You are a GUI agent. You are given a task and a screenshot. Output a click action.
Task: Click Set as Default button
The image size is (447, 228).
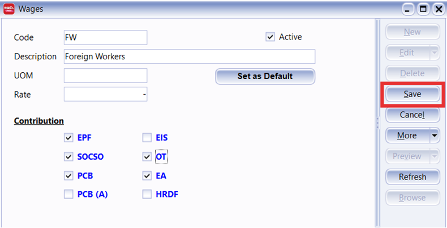[x=265, y=76]
